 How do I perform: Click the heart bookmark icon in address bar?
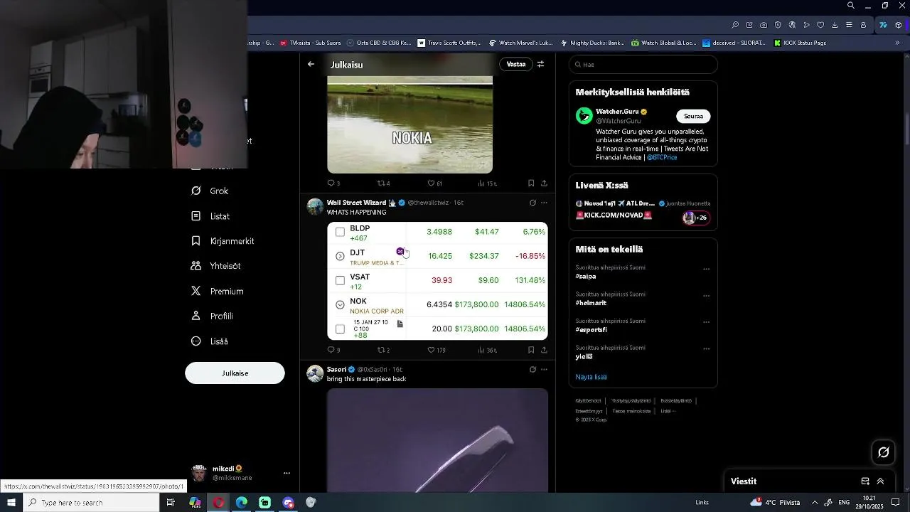click(820, 25)
